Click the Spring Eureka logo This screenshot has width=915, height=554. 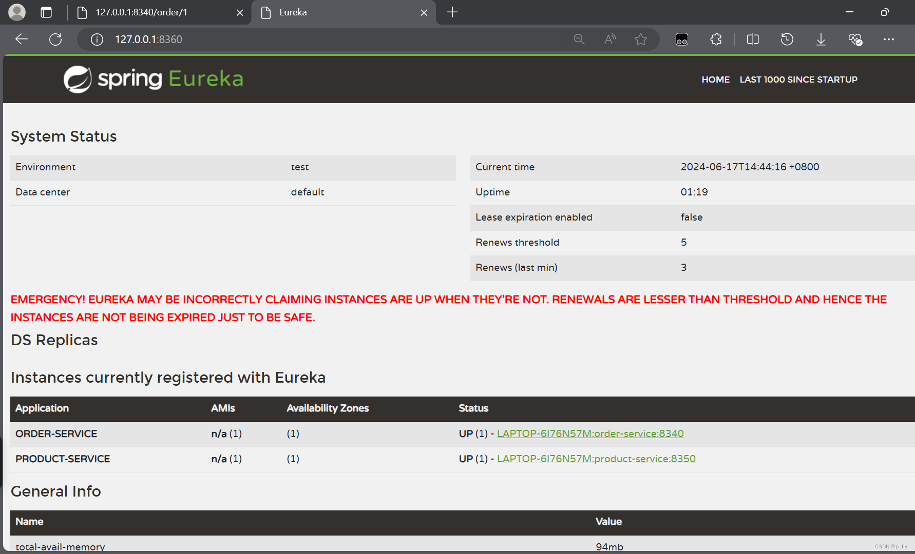click(153, 79)
